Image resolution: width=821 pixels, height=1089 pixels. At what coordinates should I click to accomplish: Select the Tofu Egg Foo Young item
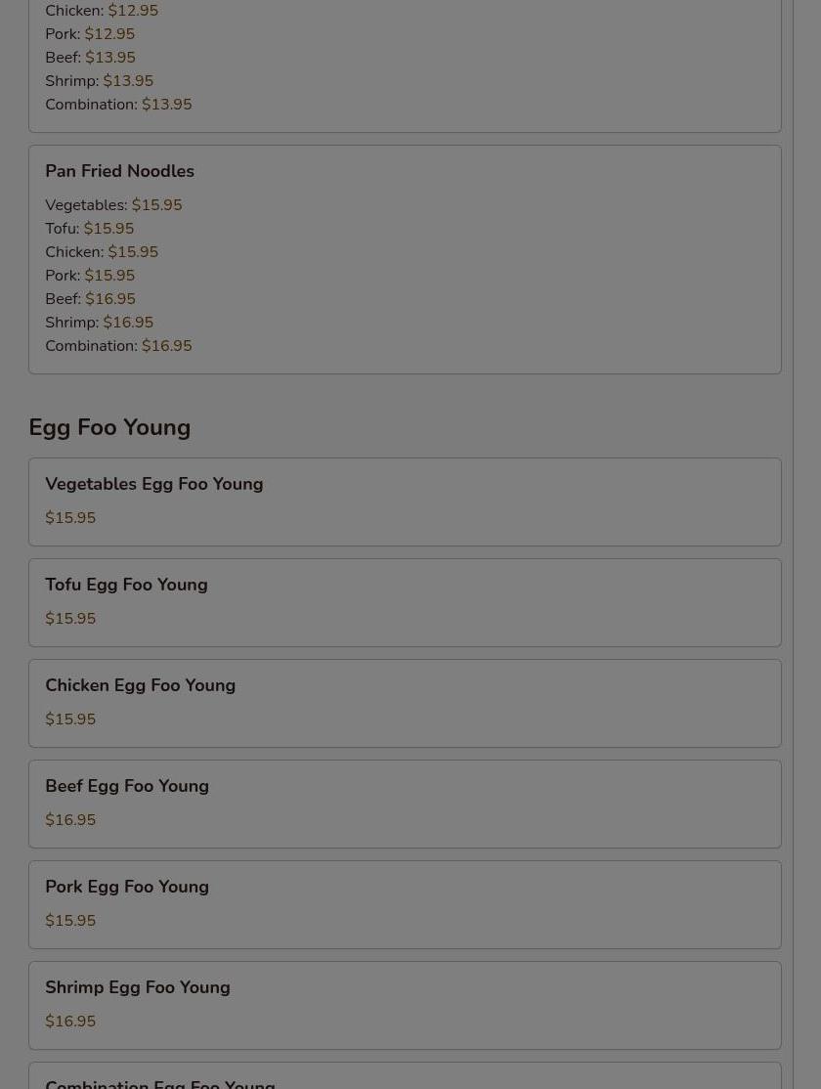pos(405,602)
